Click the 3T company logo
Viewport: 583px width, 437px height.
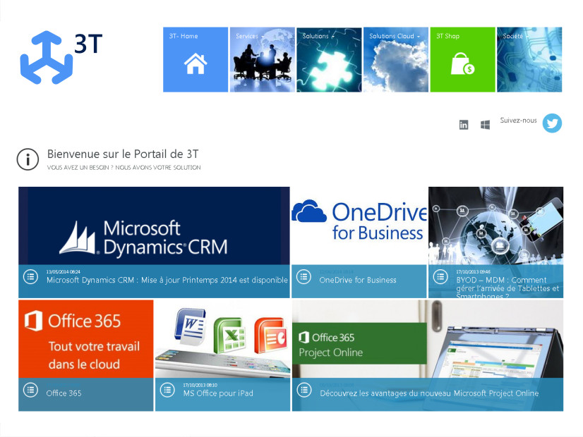coord(60,56)
